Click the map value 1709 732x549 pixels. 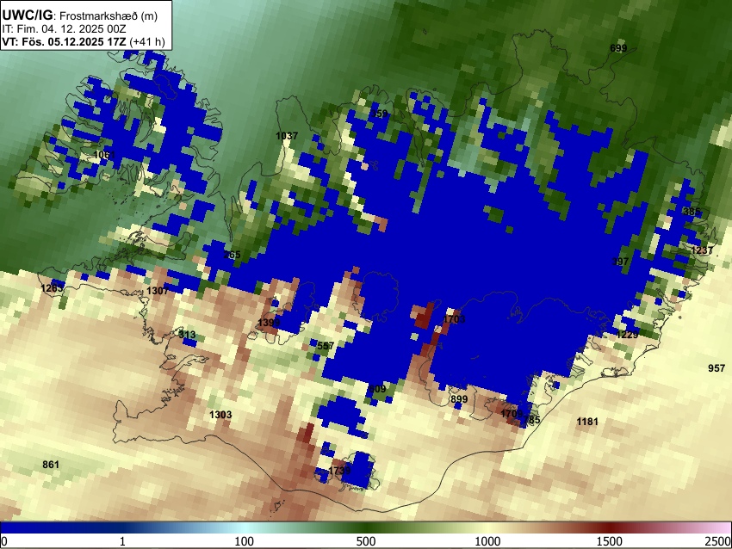pos(512,414)
